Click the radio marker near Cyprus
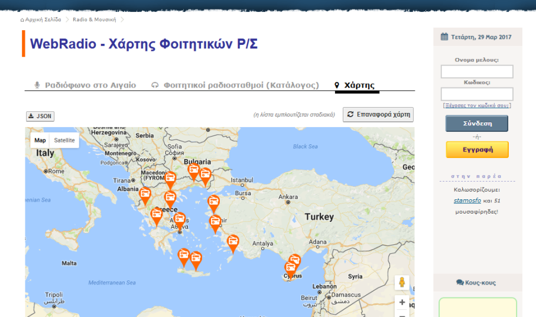Screen dimensions: 536x317 tap(294, 260)
